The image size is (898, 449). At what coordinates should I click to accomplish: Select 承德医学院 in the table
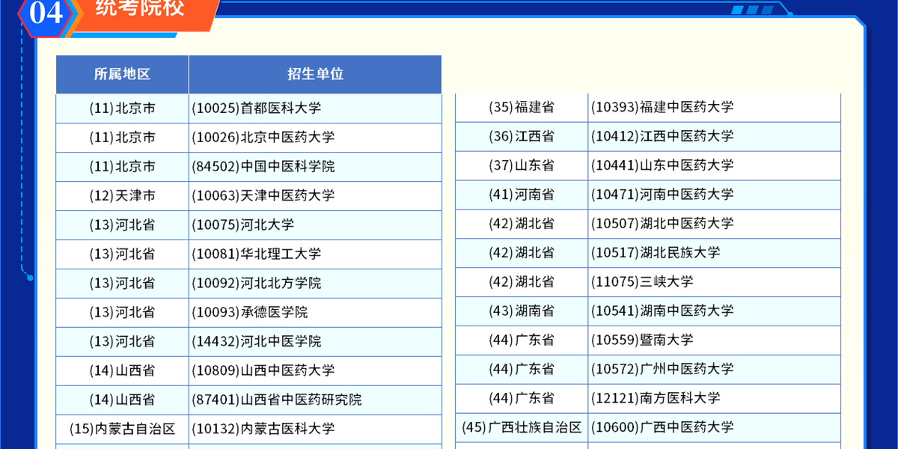tap(249, 312)
